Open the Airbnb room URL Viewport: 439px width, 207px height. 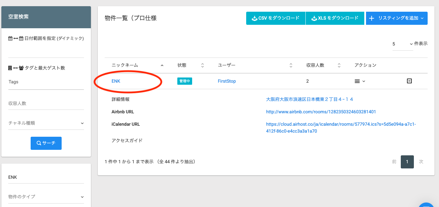[321, 112]
